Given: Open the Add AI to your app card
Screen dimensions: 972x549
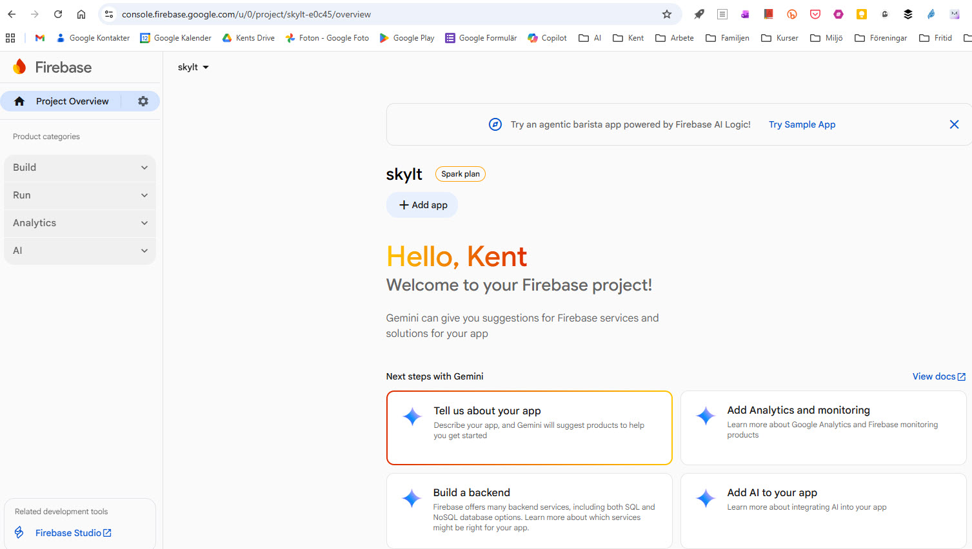Looking at the screenshot, I should coord(823,511).
